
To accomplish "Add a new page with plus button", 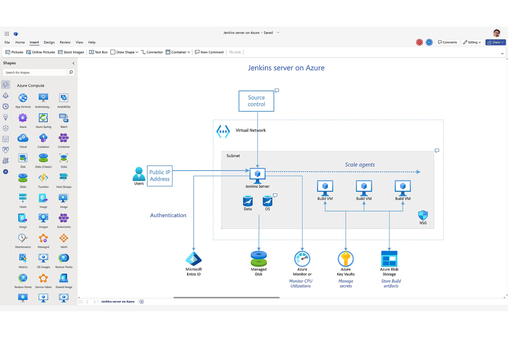I will coord(142,302).
